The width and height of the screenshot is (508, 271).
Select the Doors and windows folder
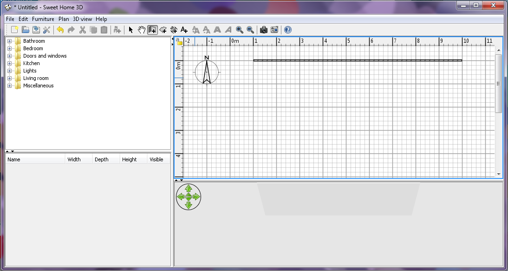[x=45, y=56]
